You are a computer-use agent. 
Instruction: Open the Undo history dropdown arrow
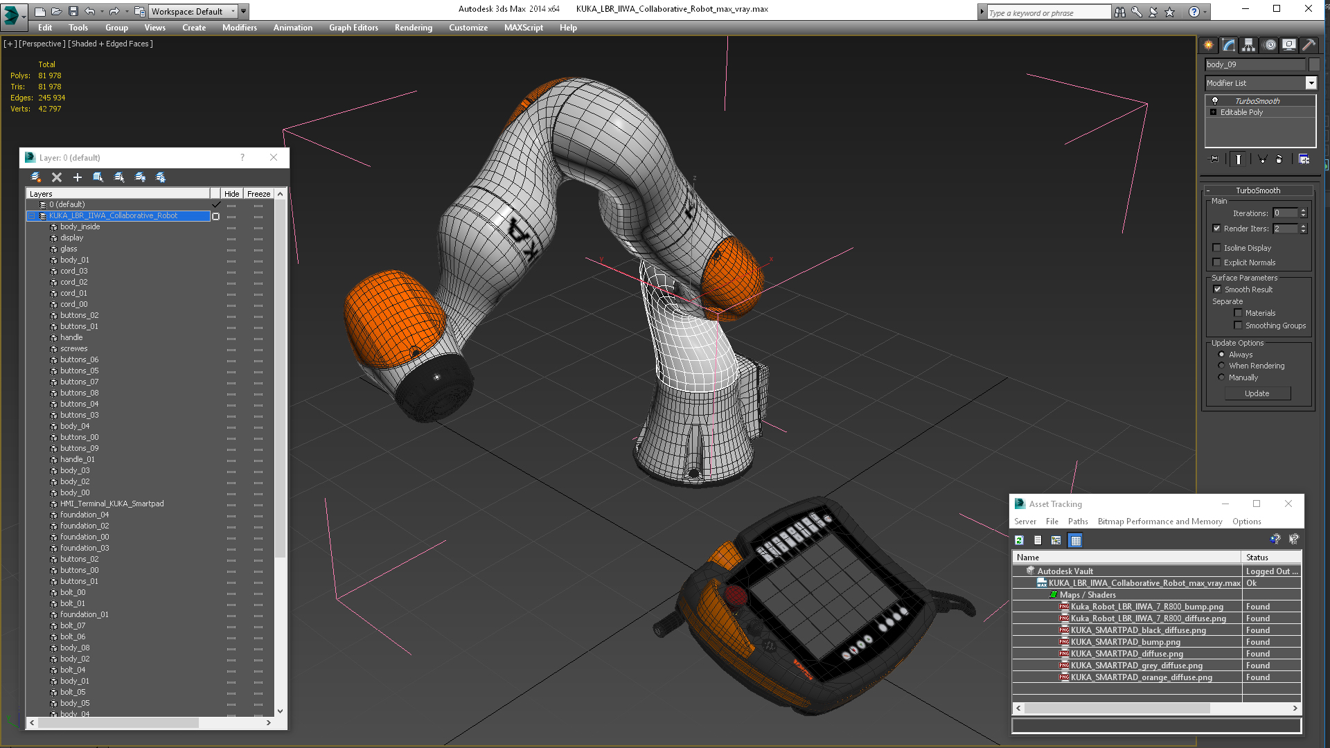101,12
